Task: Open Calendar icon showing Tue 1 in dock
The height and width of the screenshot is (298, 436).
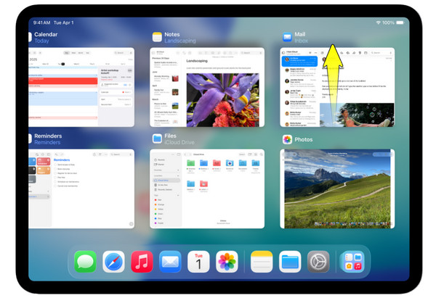Action: pos(198,262)
